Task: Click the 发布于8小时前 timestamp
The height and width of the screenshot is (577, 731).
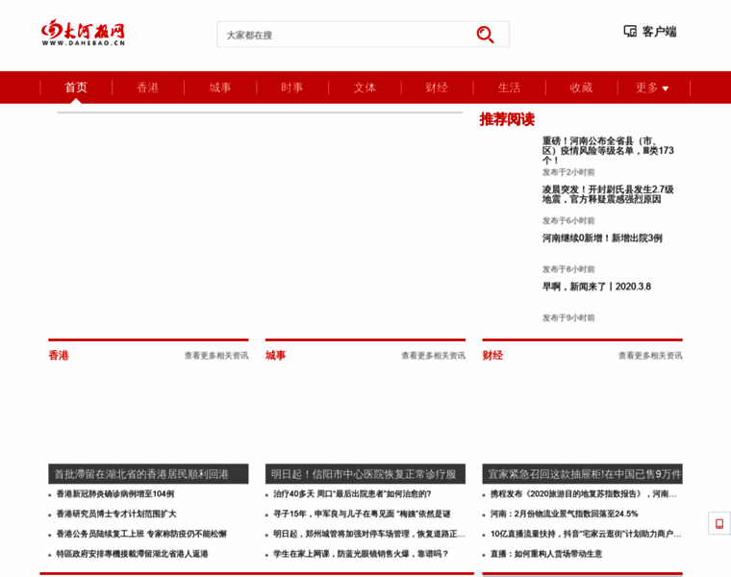Action: tap(568, 269)
